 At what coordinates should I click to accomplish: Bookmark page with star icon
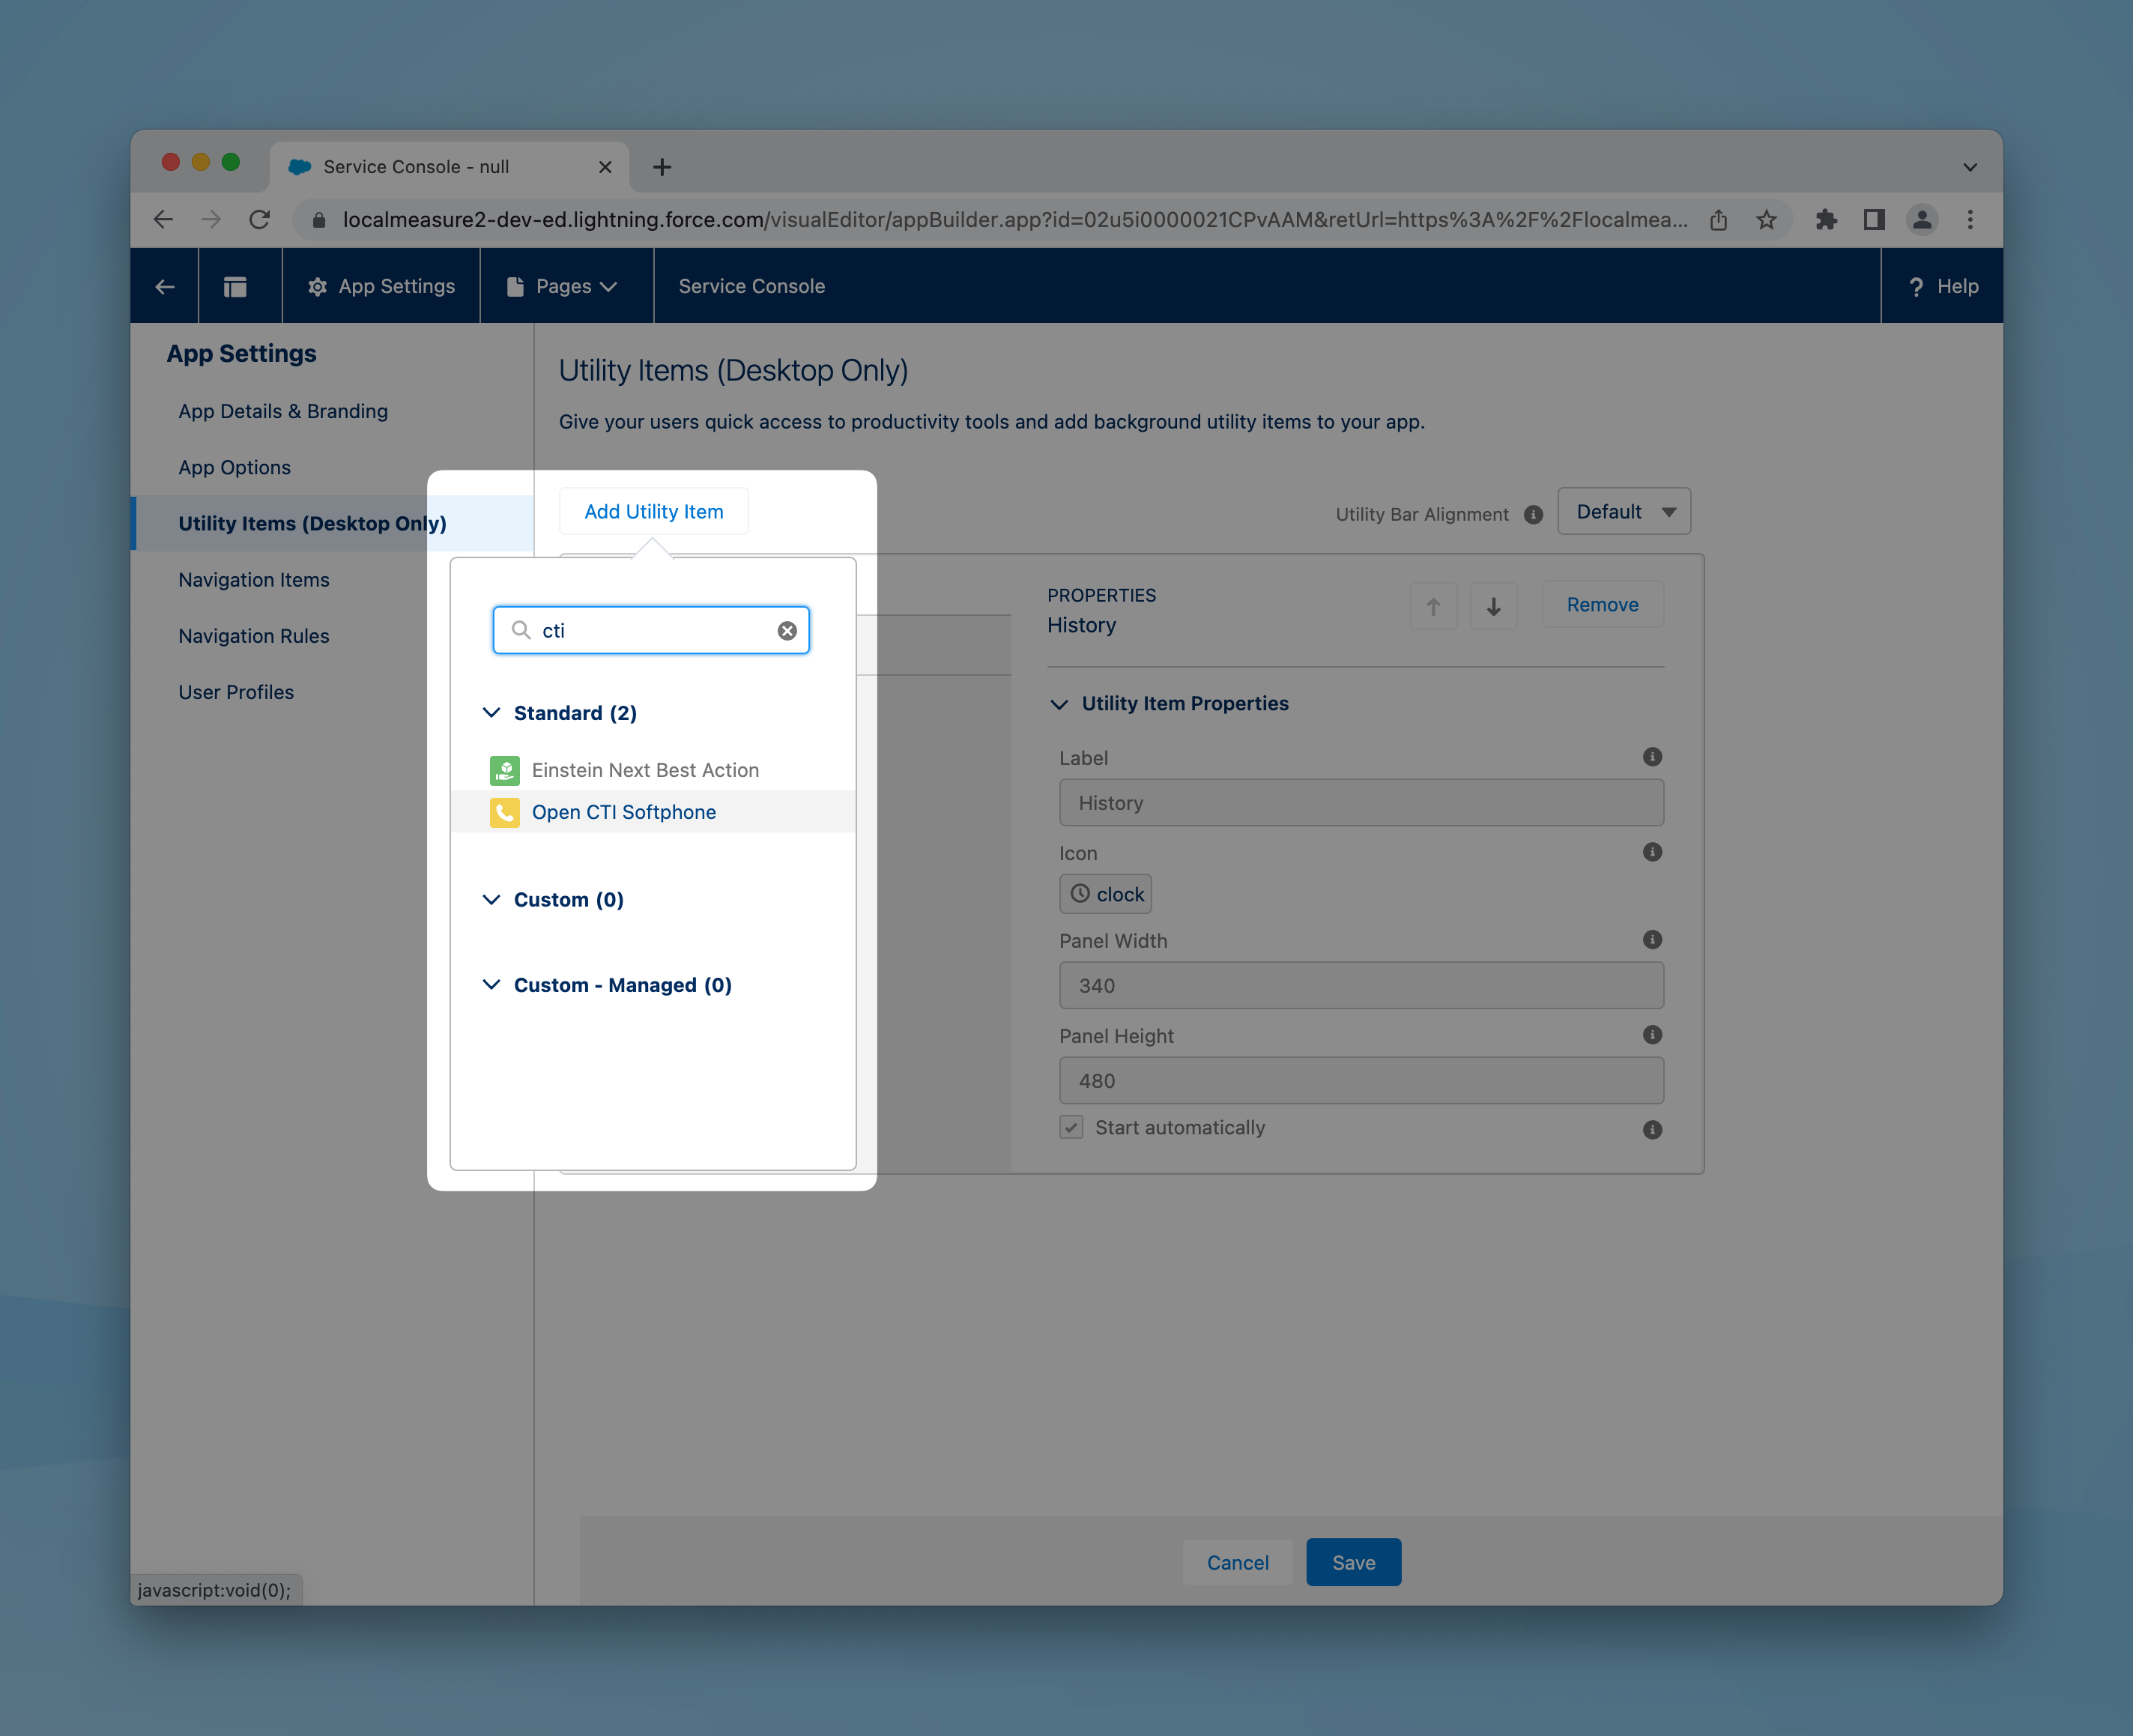pos(1766,220)
